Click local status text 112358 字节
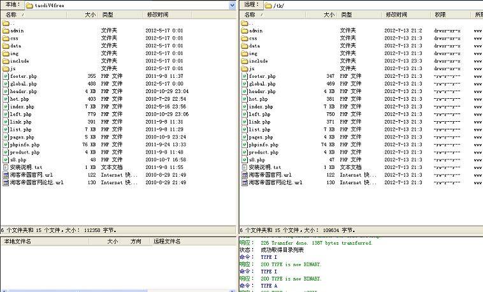The image size is (483, 292). click(x=101, y=230)
